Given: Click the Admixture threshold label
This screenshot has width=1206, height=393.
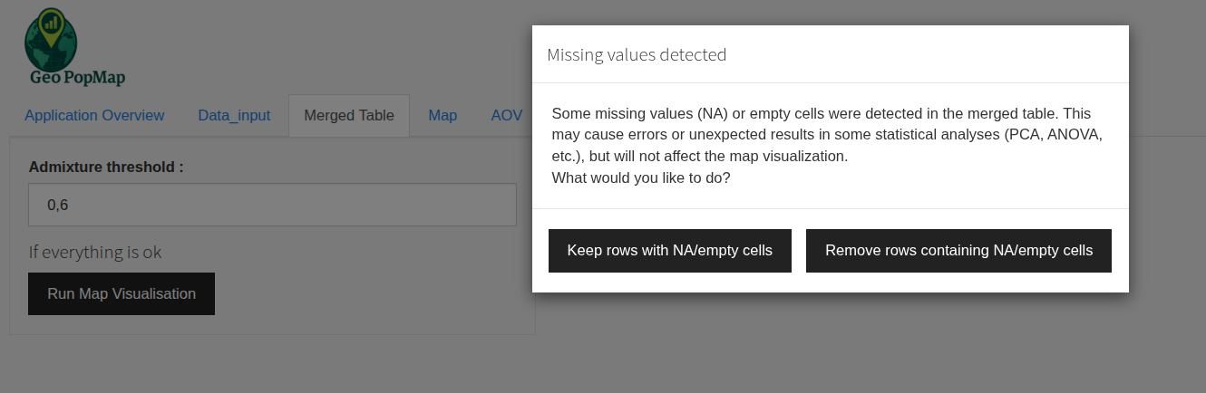Looking at the screenshot, I should [106, 167].
